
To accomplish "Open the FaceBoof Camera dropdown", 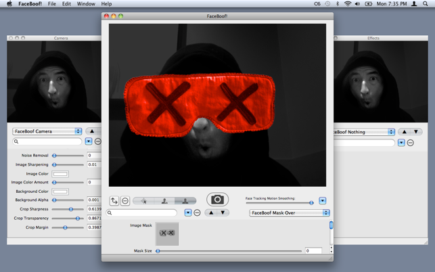I will [x=47, y=131].
